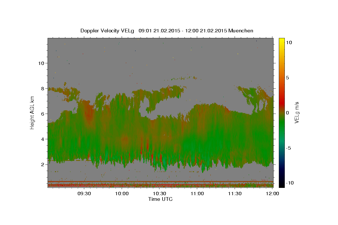Click the height tick label 8
The height and width of the screenshot is (225, 338).
(x=43, y=89)
